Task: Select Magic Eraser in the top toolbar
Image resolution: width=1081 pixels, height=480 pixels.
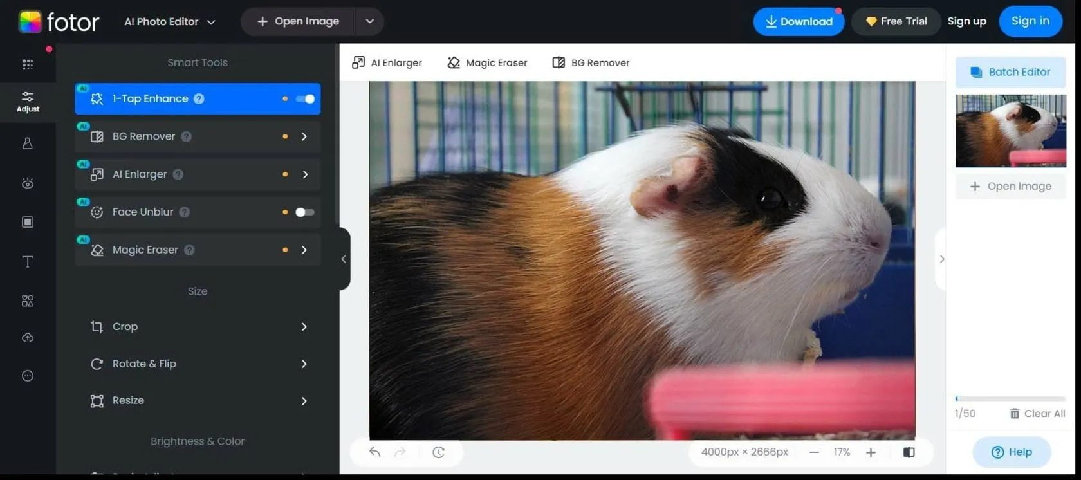Action: pyautogui.click(x=487, y=63)
